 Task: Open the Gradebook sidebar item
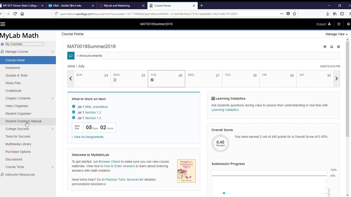click(13, 91)
